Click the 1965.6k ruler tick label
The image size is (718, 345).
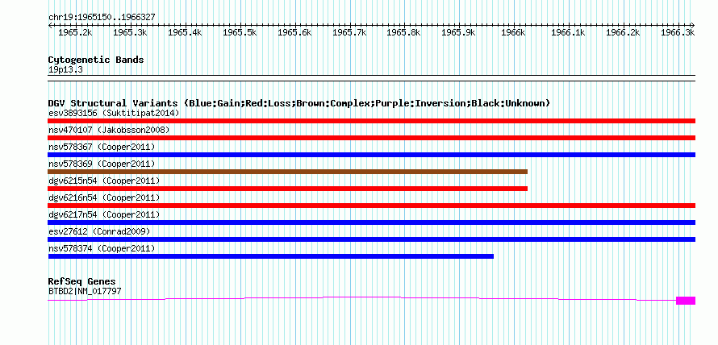pos(294,32)
